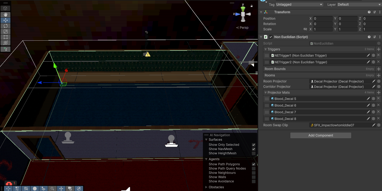Activate the Rotate tool
This screenshot has height=191, width=382.
click(x=5, y=26)
